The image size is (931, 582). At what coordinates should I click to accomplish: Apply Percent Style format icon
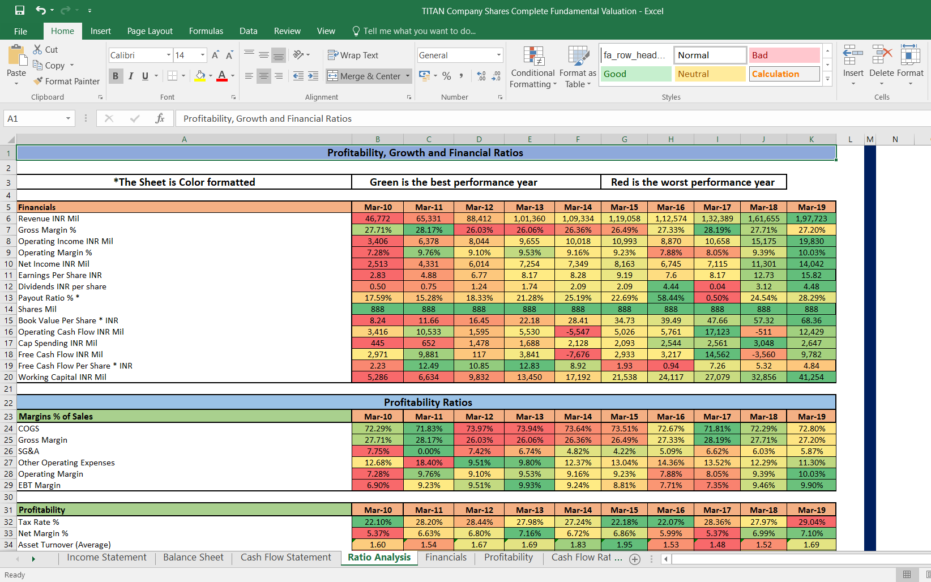[447, 75]
